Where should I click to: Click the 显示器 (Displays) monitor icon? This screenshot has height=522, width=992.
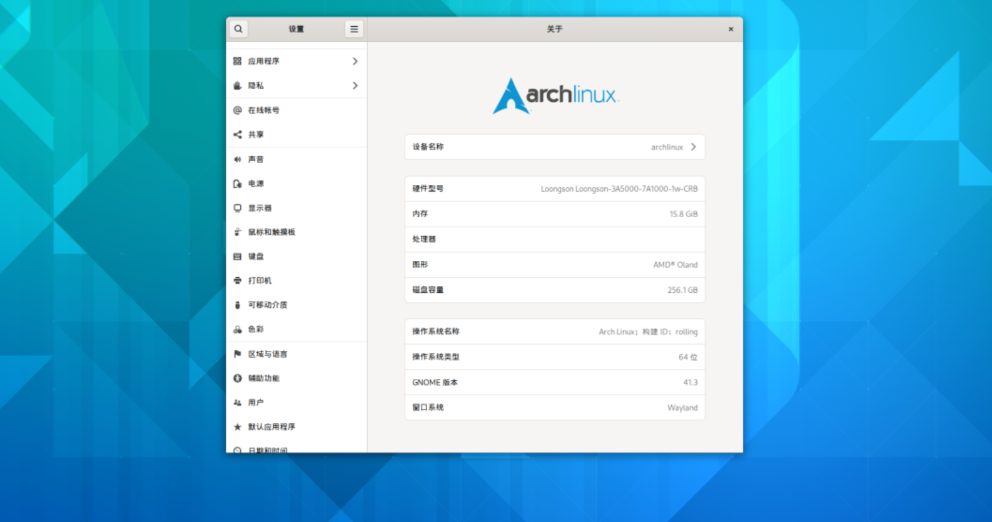point(238,208)
